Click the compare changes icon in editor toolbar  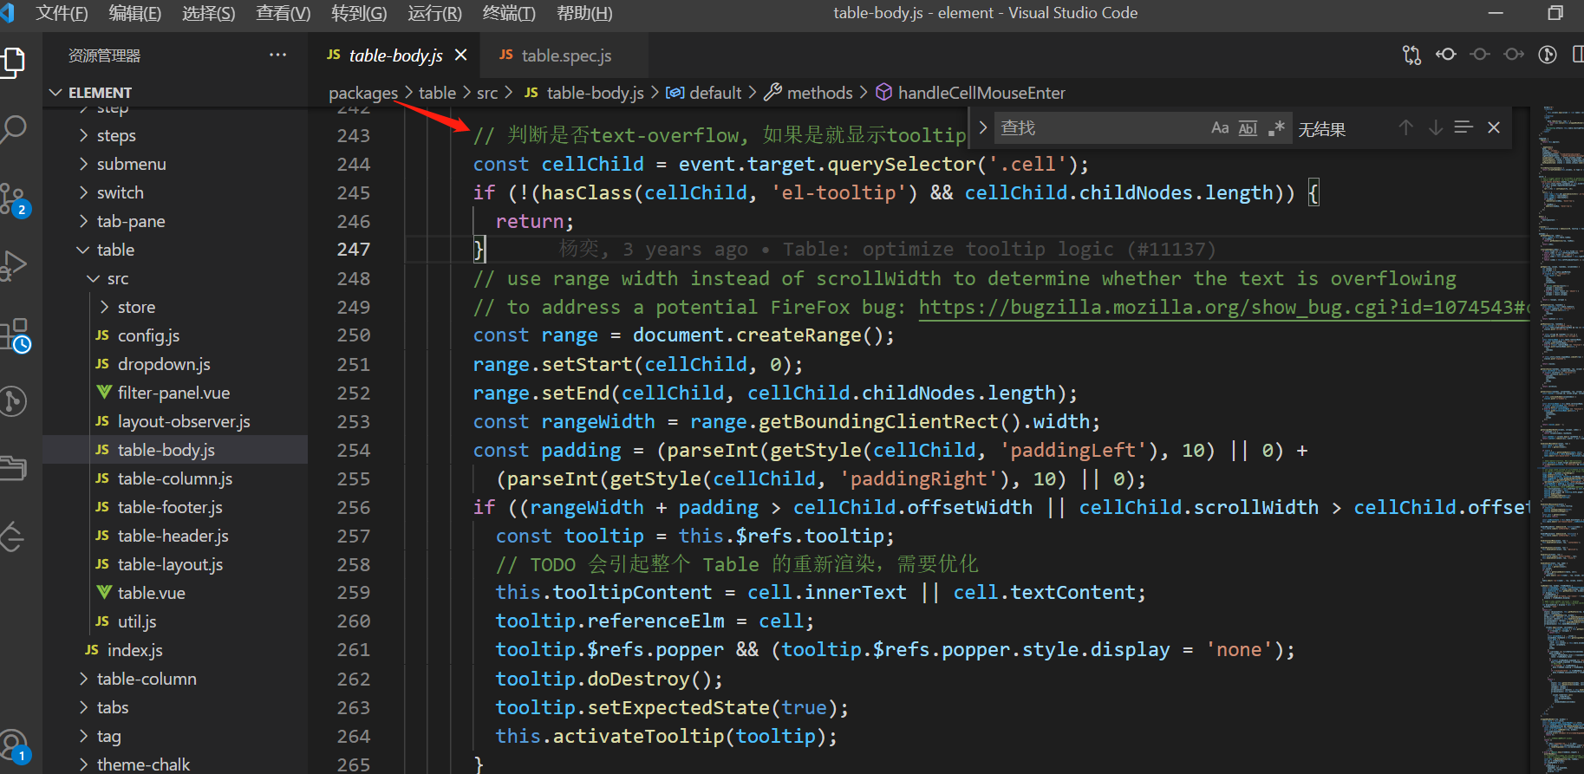point(1411,55)
